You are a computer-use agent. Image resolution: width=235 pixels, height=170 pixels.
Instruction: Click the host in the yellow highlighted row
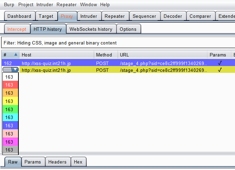(x=46, y=70)
